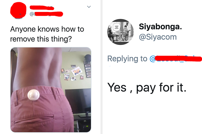Viewport: 202px width, 134px height.
Task: Click the person's bare back in photo
Action: coord(38,68)
